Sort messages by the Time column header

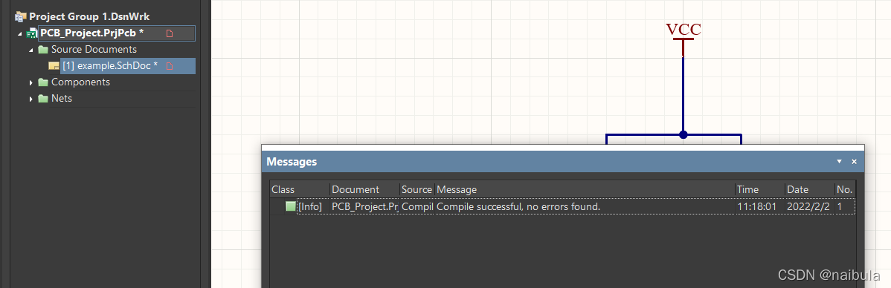click(760, 189)
